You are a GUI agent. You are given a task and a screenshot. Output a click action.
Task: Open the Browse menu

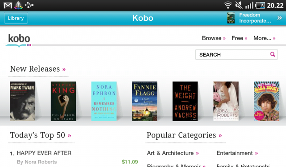(214, 38)
